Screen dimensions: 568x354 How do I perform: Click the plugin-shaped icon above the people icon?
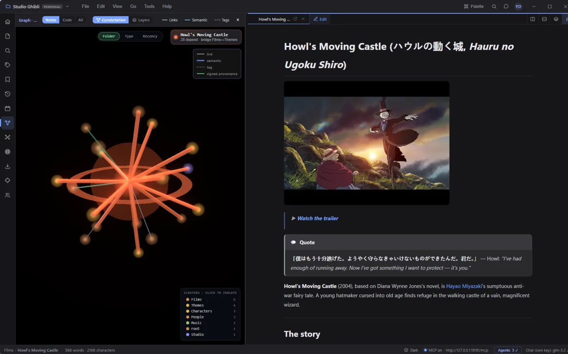[x=7, y=180]
